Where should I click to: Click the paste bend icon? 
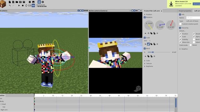click(x=151, y=56)
